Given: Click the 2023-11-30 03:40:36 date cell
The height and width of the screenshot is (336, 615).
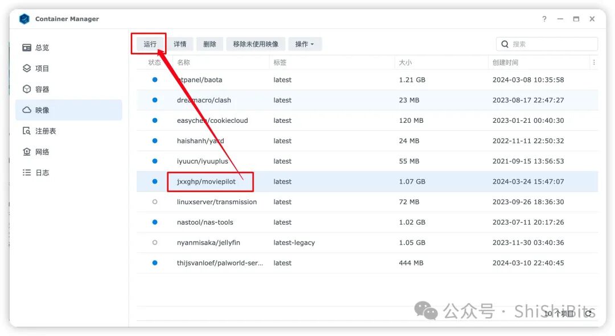Looking at the screenshot, I should [x=528, y=242].
